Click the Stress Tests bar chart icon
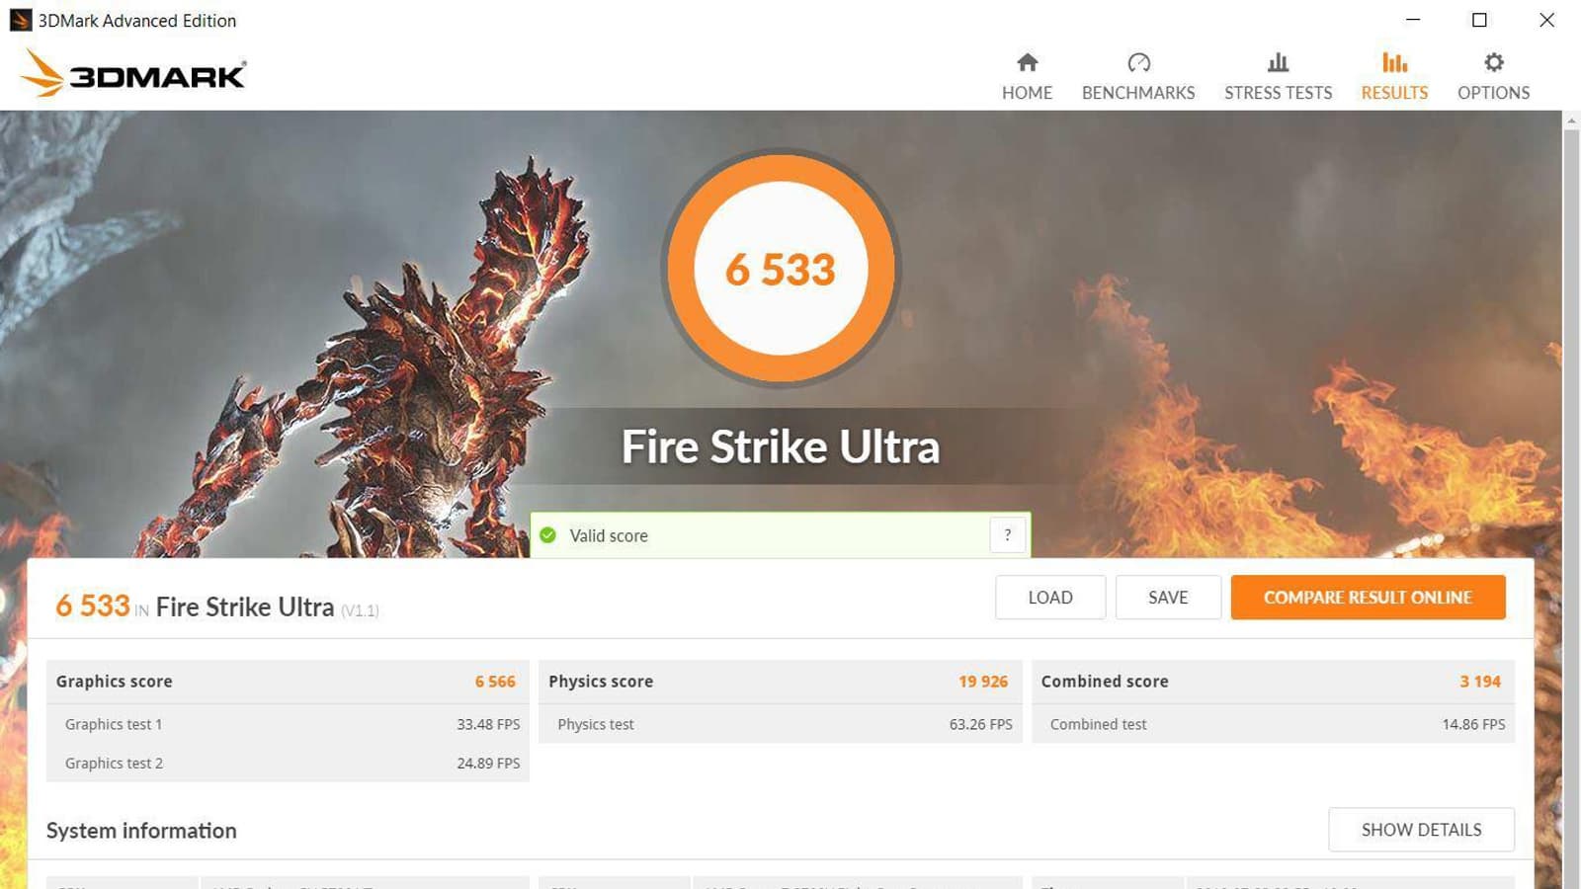The height and width of the screenshot is (889, 1581). (x=1278, y=63)
